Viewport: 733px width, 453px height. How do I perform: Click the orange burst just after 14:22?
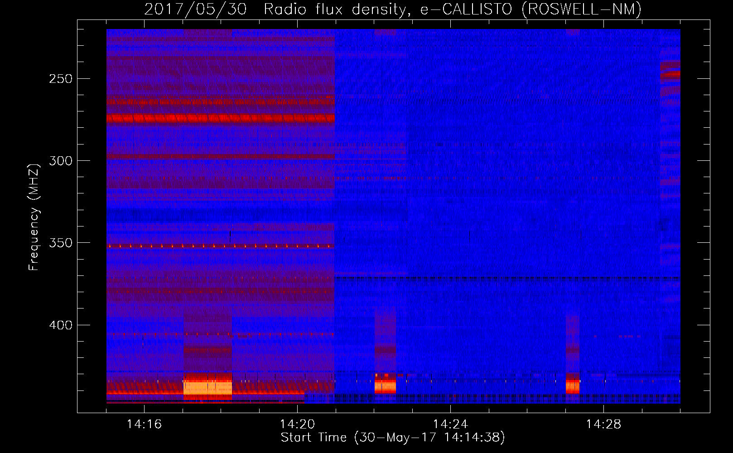pyautogui.click(x=385, y=386)
